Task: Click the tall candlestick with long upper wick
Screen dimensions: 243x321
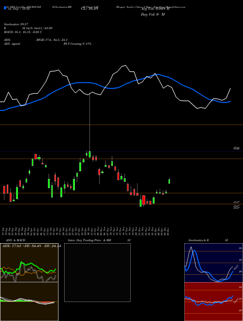Action: click(89, 125)
